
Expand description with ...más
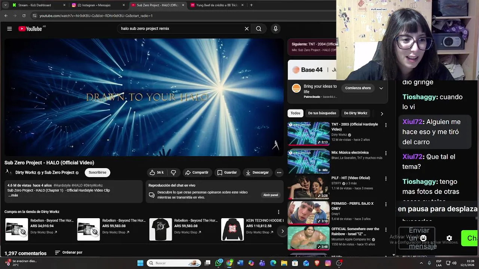(x=13, y=195)
